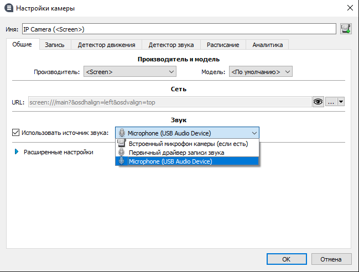
Task: Go to the Аналитика tab
Action: coord(267,45)
